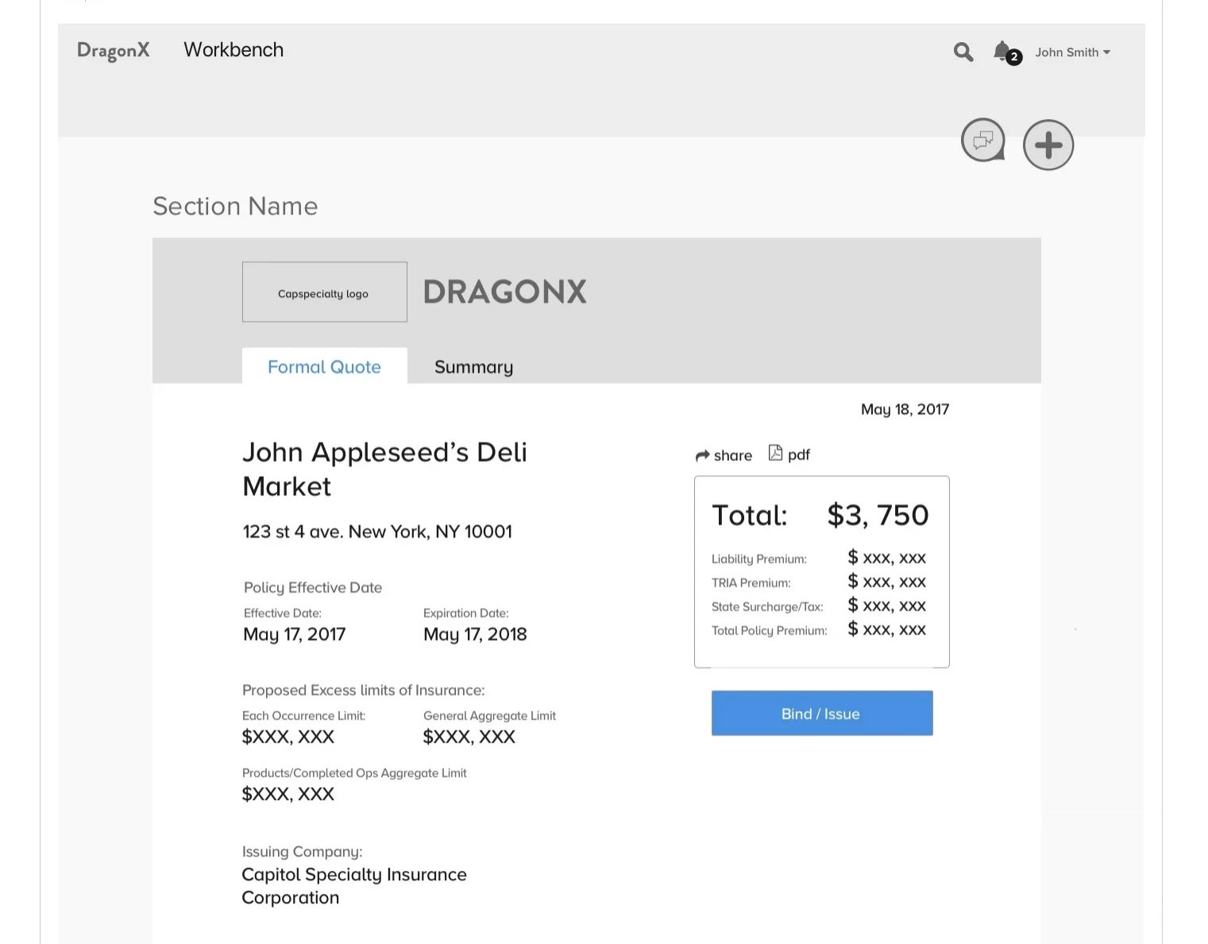Screen dimensions: 1208x944
Task: Click the pdf document icon
Action: 776,453
